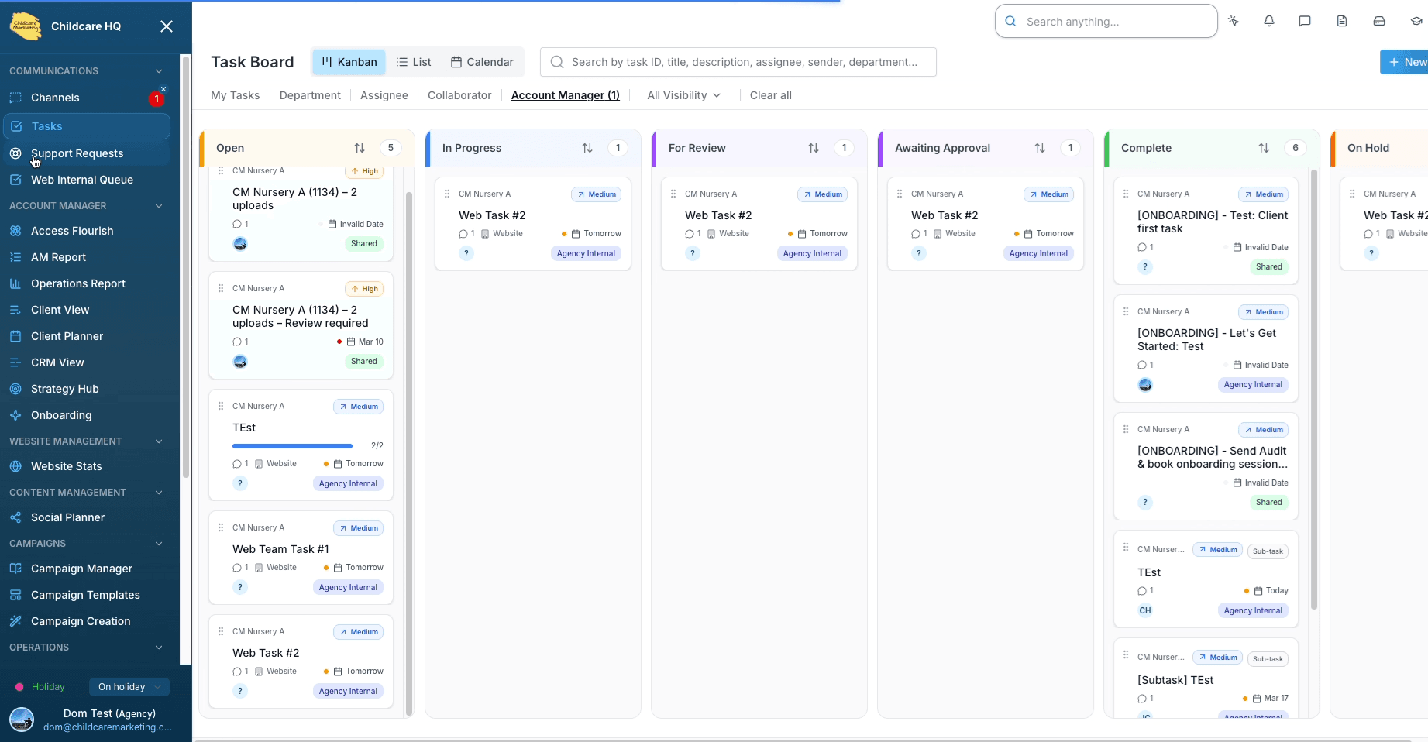Sort the Awaiting Approval column
Screen dimensions: 1428x742
tap(1040, 148)
